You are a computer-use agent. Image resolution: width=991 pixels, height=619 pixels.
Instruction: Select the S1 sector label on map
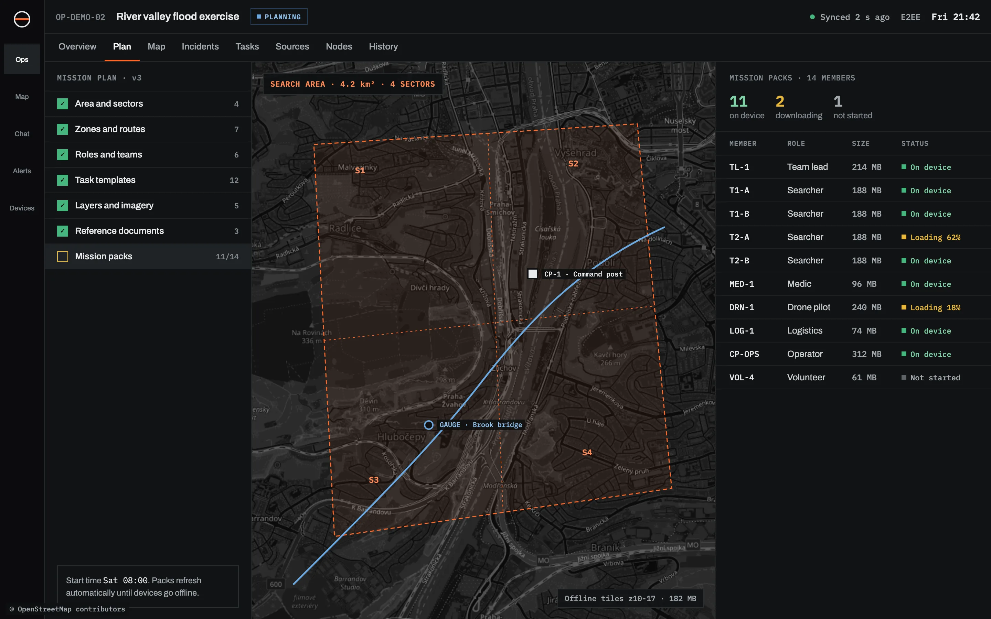pos(360,170)
